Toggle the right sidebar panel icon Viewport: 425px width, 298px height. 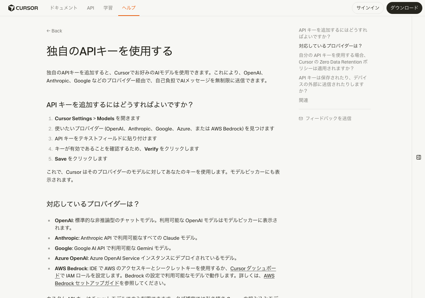[x=419, y=157]
